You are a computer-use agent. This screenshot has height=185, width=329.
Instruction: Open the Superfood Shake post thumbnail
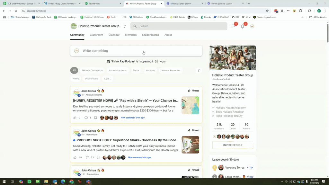[x=190, y=145]
